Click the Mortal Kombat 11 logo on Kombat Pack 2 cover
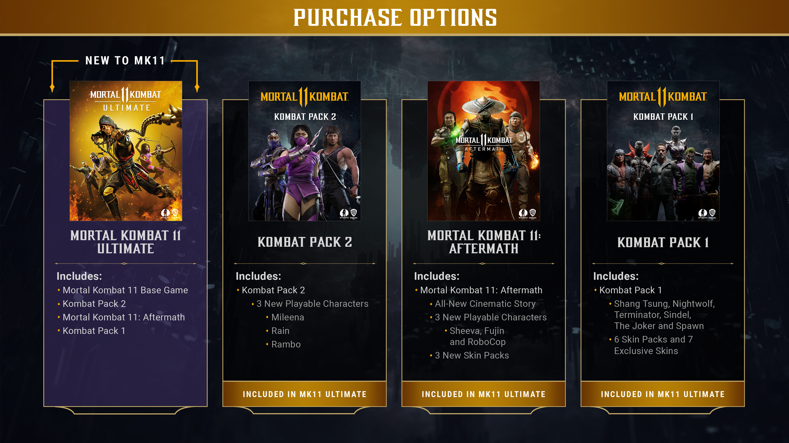789x443 pixels. pyautogui.click(x=305, y=97)
